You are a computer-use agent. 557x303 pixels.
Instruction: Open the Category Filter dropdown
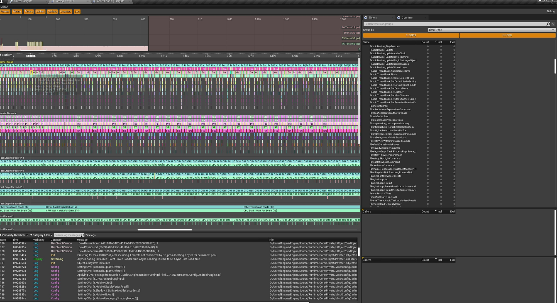pos(41,235)
